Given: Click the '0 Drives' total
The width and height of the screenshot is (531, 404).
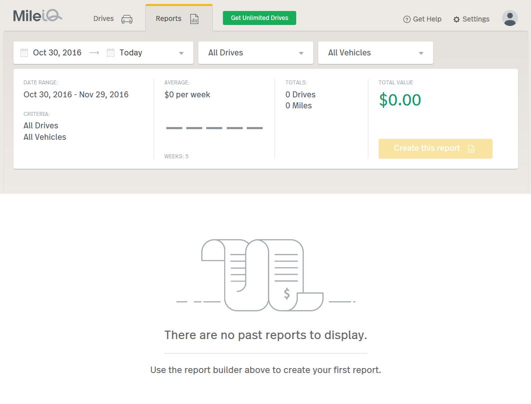Looking at the screenshot, I should pyautogui.click(x=300, y=94).
